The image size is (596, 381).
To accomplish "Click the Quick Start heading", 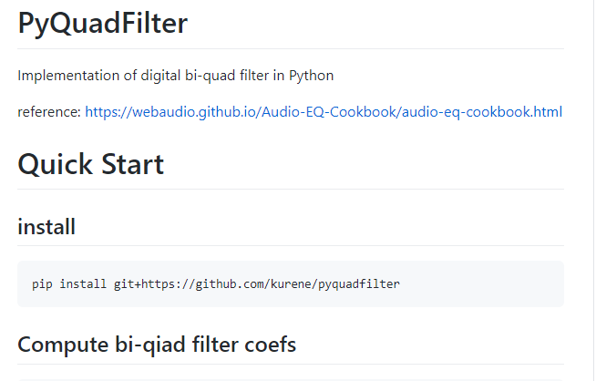I will (x=91, y=164).
